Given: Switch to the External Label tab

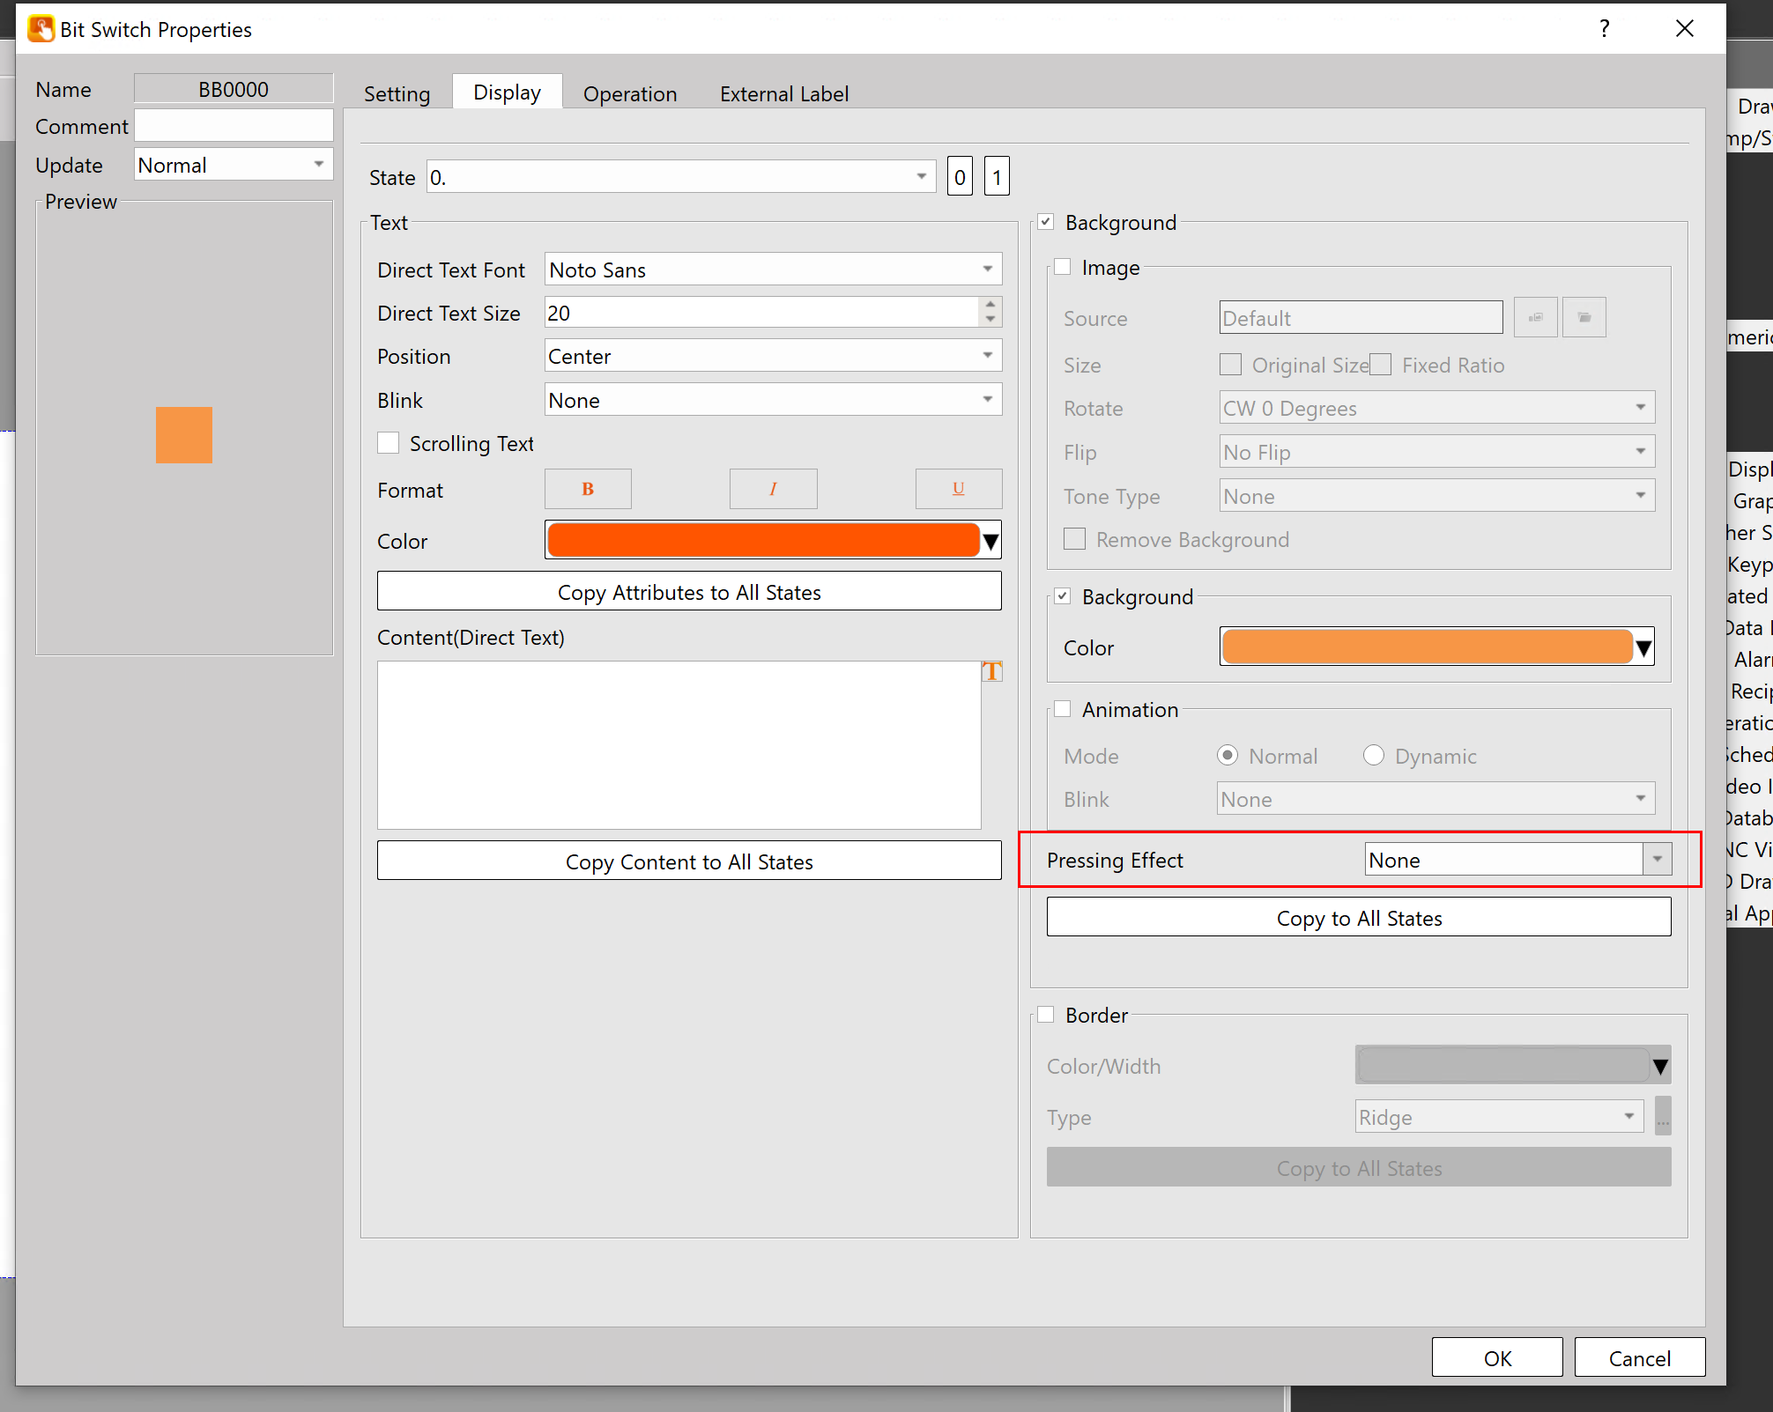Looking at the screenshot, I should tap(783, 93).
